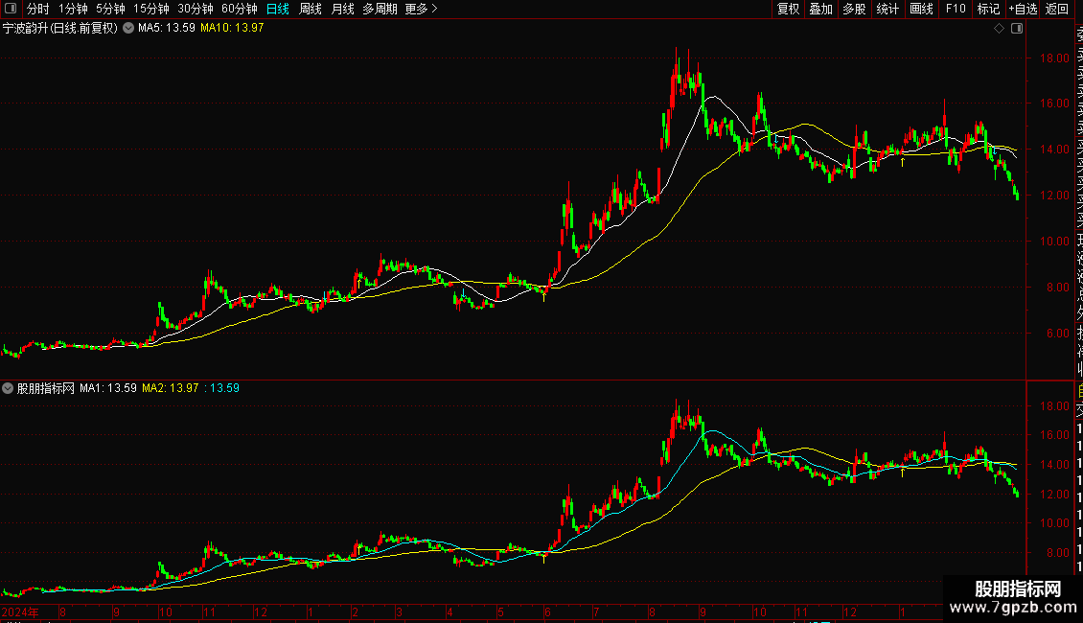1083x623 pixels.
Task: Click the 叠加 overlay button
Action: (821, 9)
